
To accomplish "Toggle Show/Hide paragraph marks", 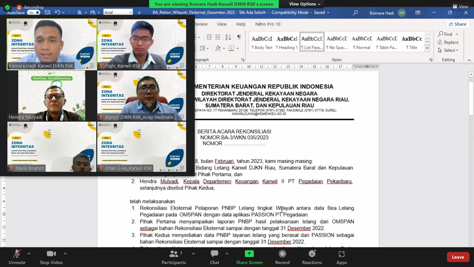I will [x=239, y=37].
